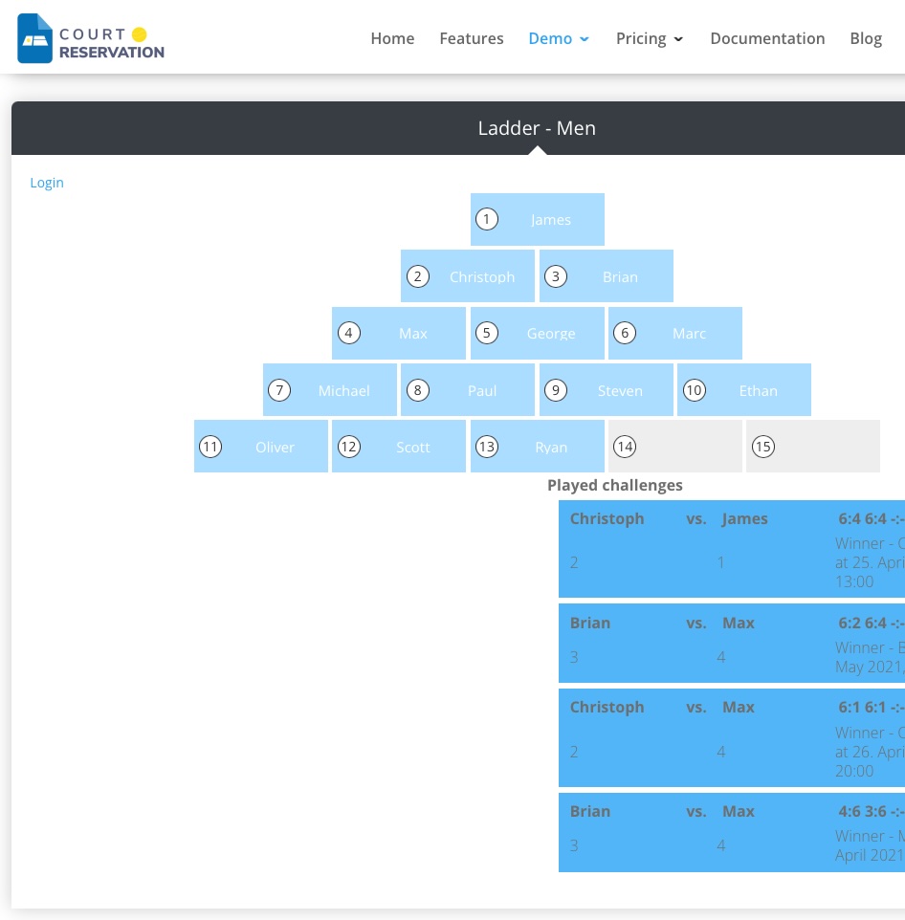
Task: Click the empty rank 14 circle
Action: click(x=625, y=448)
